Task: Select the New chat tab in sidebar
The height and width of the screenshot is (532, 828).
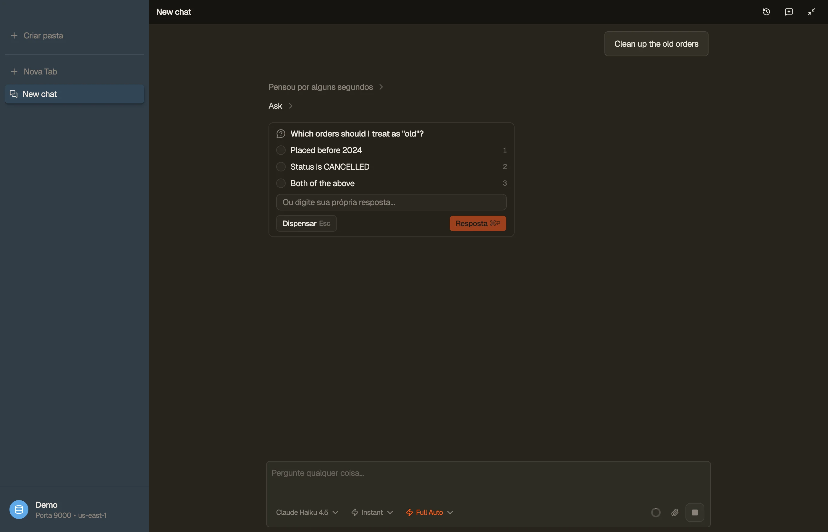Action: tap(74, 94)
